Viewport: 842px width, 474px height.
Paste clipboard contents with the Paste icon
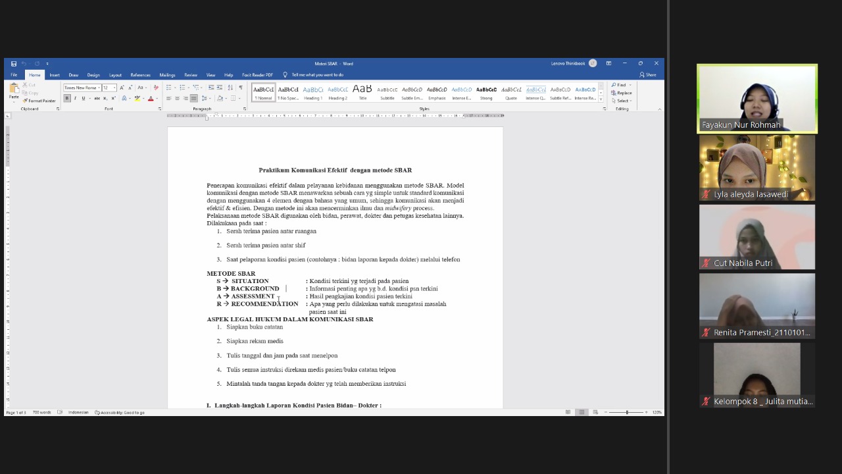coord(14,89)
